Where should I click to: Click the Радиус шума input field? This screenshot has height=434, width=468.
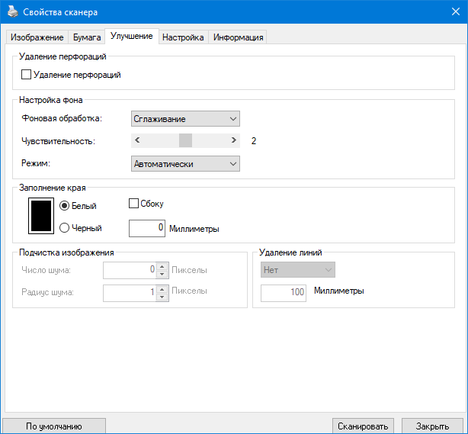(130, 293)
